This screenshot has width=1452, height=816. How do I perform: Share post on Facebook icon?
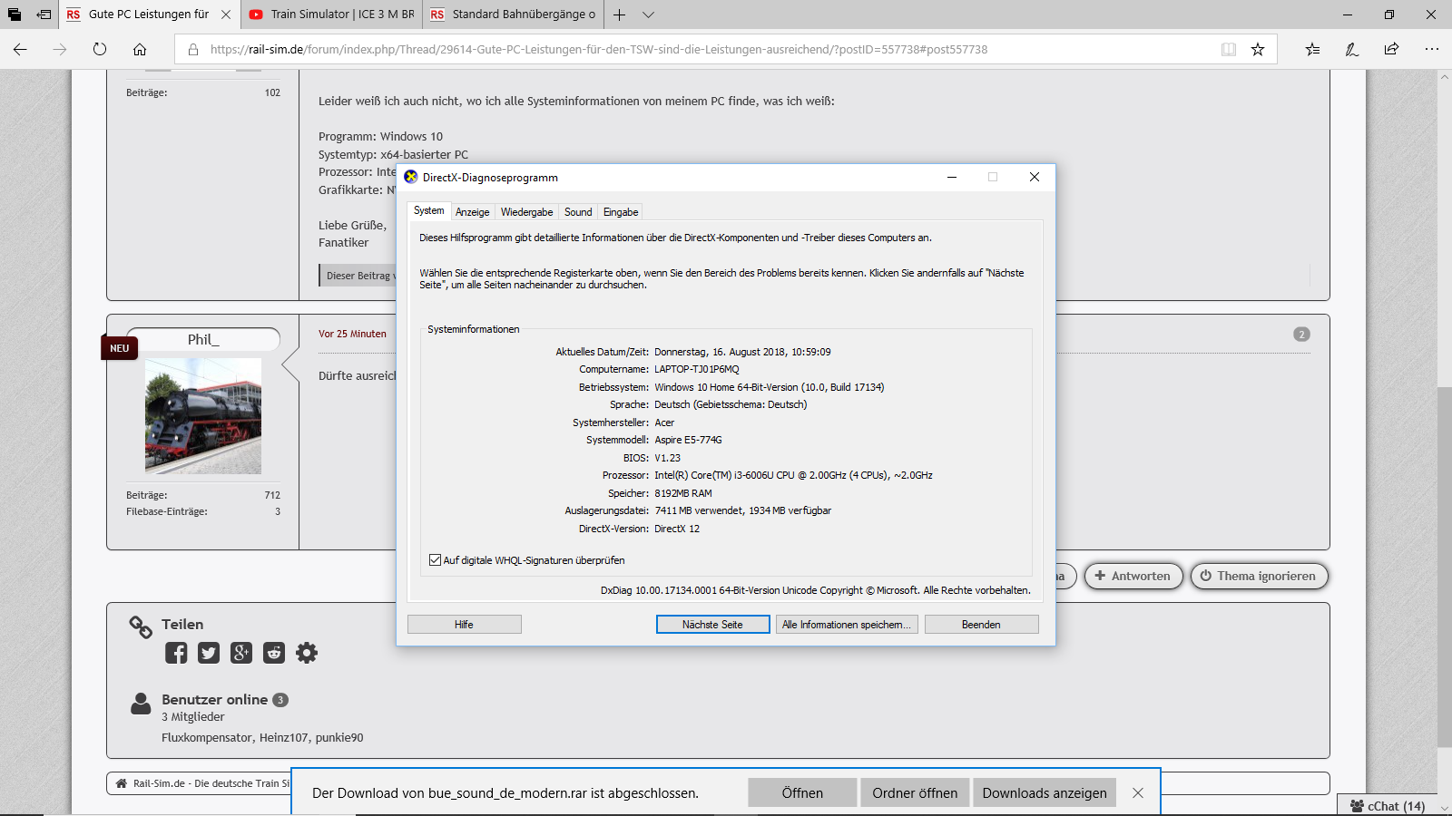click(176, 653)
